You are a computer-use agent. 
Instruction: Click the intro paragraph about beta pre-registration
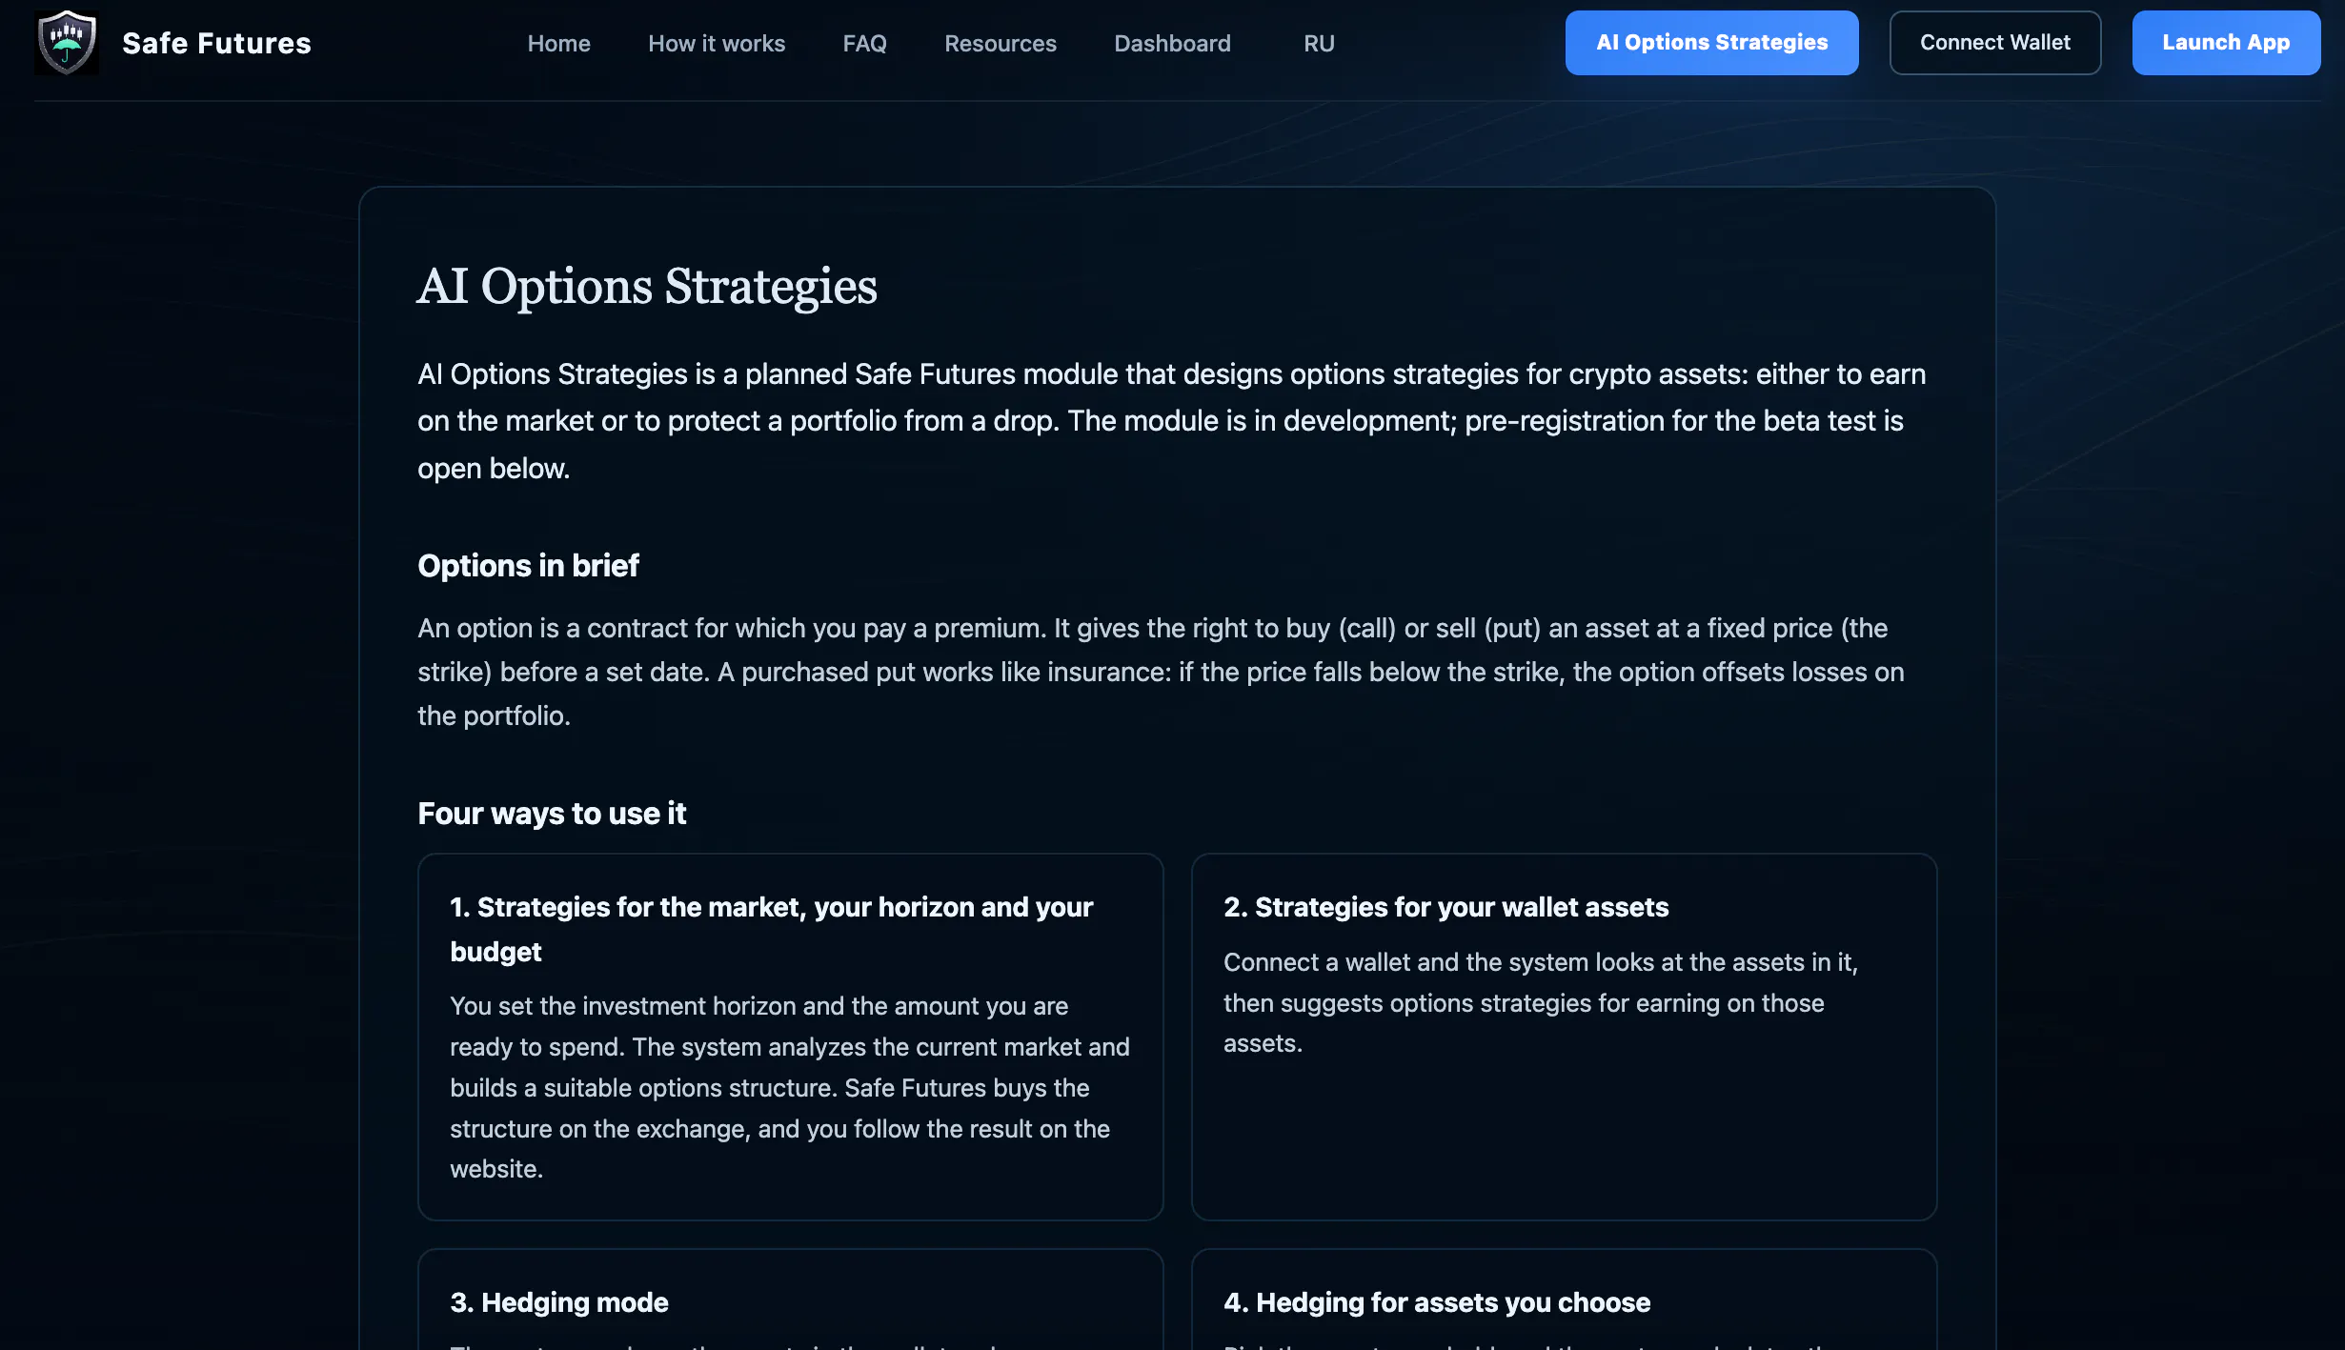pos(1172,421)
